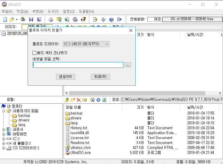Select isoshl64.dll in the file list
Viewport: 223px width, 164px height.
point(80,133)
